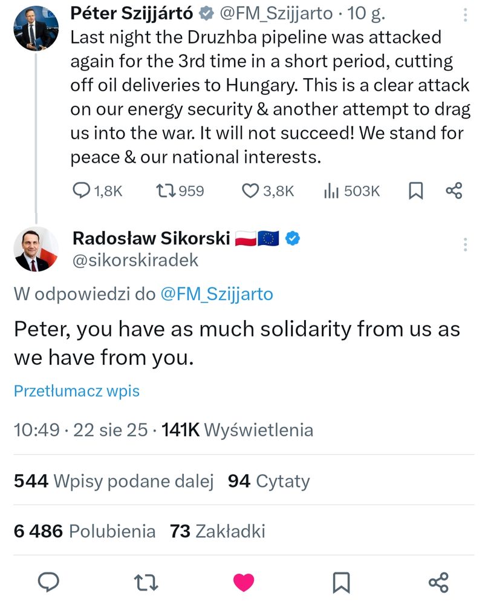Reply to Sikorski's post using bottom comment icon
Viewport: 488px width, 605px height.
coord(48,582)
